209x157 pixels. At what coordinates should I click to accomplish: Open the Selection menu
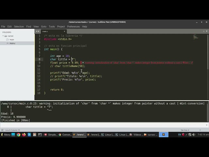coord(19,26)
